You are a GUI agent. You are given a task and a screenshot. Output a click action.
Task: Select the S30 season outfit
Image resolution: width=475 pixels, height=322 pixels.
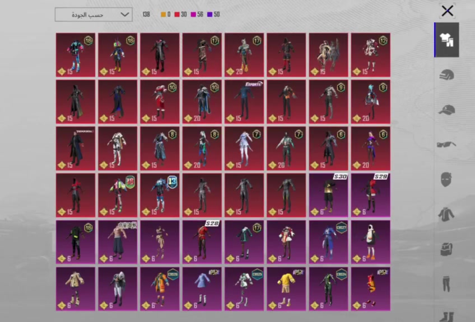click(x=328, y=195)
